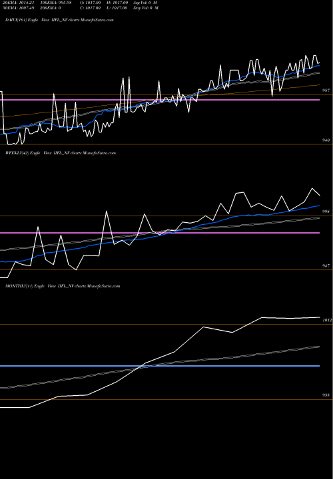Click the high price H: reading
Image resolution: width=333 pixels, height=479 pixels.
point(117,3)
